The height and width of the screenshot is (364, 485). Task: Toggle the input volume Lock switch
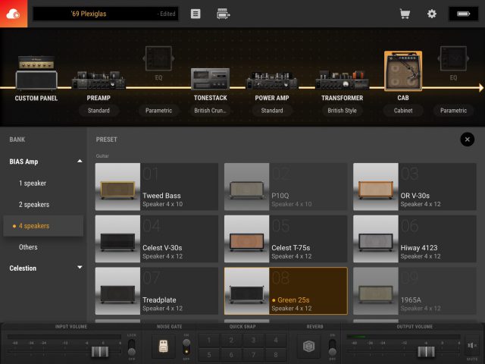pos(131,347)
